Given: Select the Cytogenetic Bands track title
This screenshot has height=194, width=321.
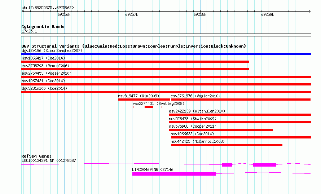Looking at the screenshot, I should tap(43, 27).
